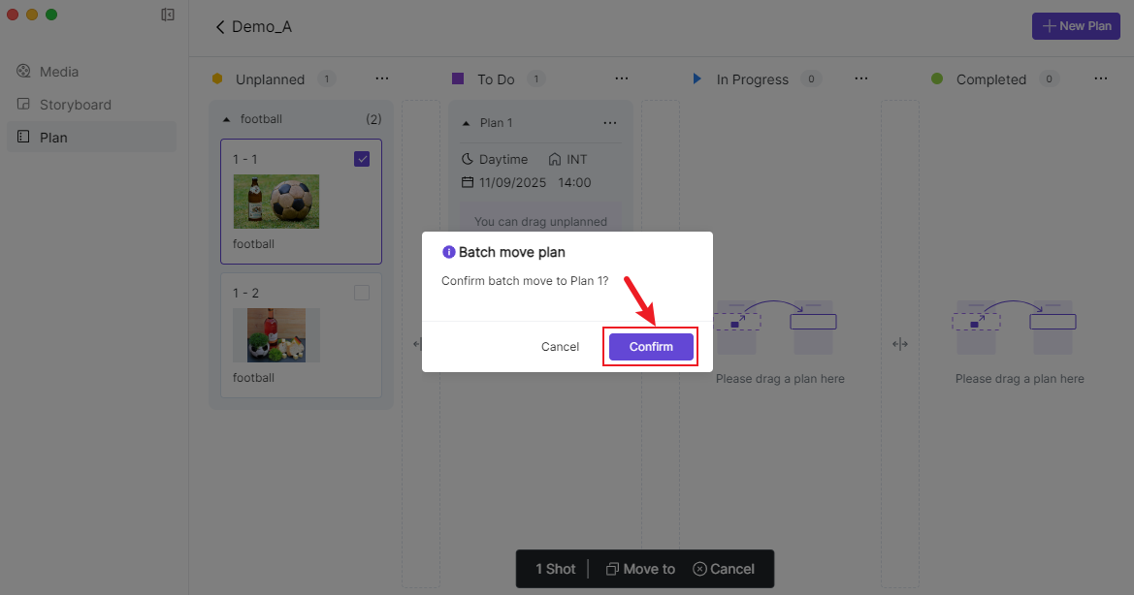Viewport: 1134px width, 595px height.
Task: Open Plan 1 card options menu
Action: click(x=609, y=123)
